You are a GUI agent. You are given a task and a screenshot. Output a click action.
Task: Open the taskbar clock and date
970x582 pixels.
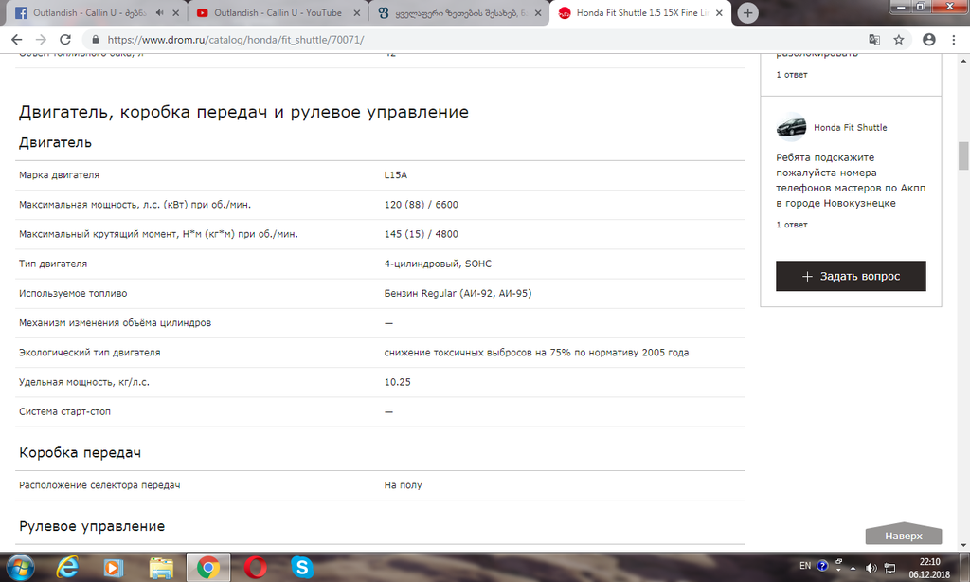coord(929,568)
